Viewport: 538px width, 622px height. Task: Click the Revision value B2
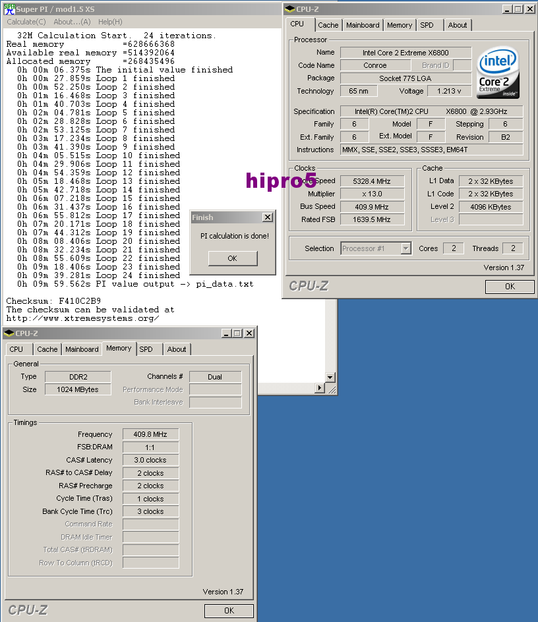point(506,137)
